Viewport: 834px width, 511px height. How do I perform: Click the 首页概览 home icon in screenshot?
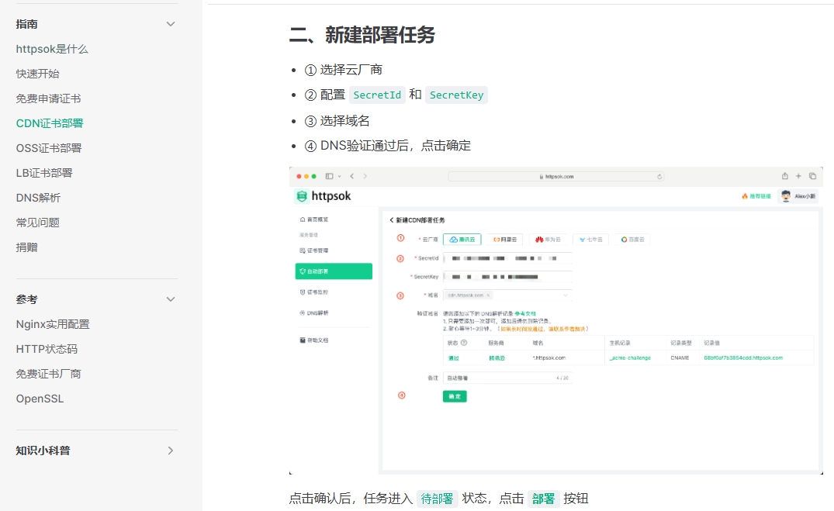tap(302, 219)
